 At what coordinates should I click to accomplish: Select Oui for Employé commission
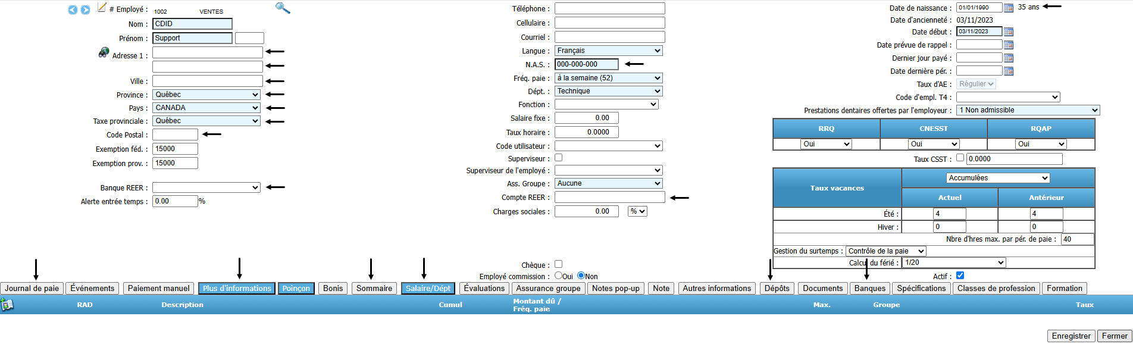(558, 276)
